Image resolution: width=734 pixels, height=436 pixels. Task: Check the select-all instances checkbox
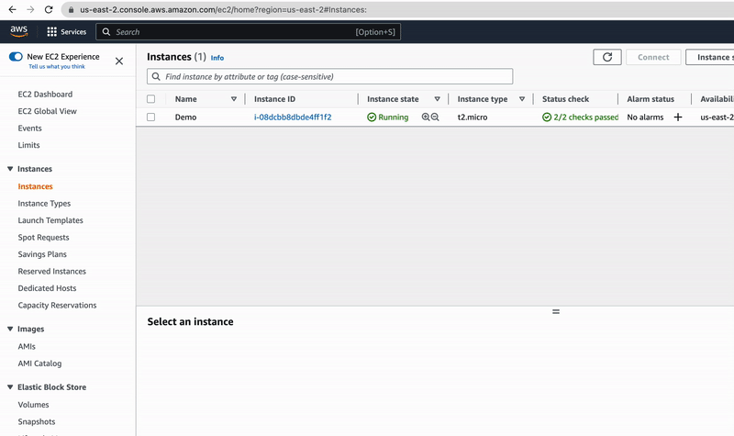151,99
